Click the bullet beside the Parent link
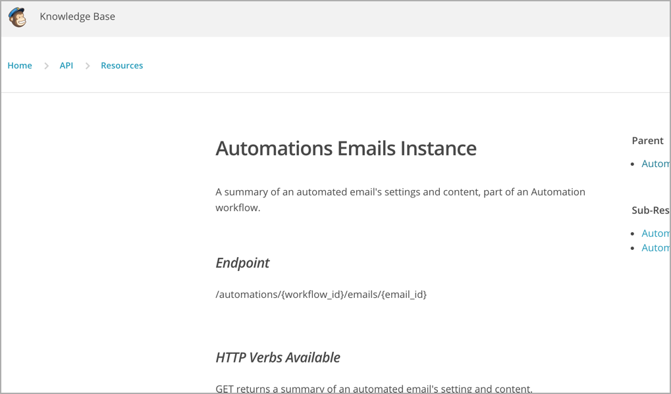 click(x=633, y=164)
